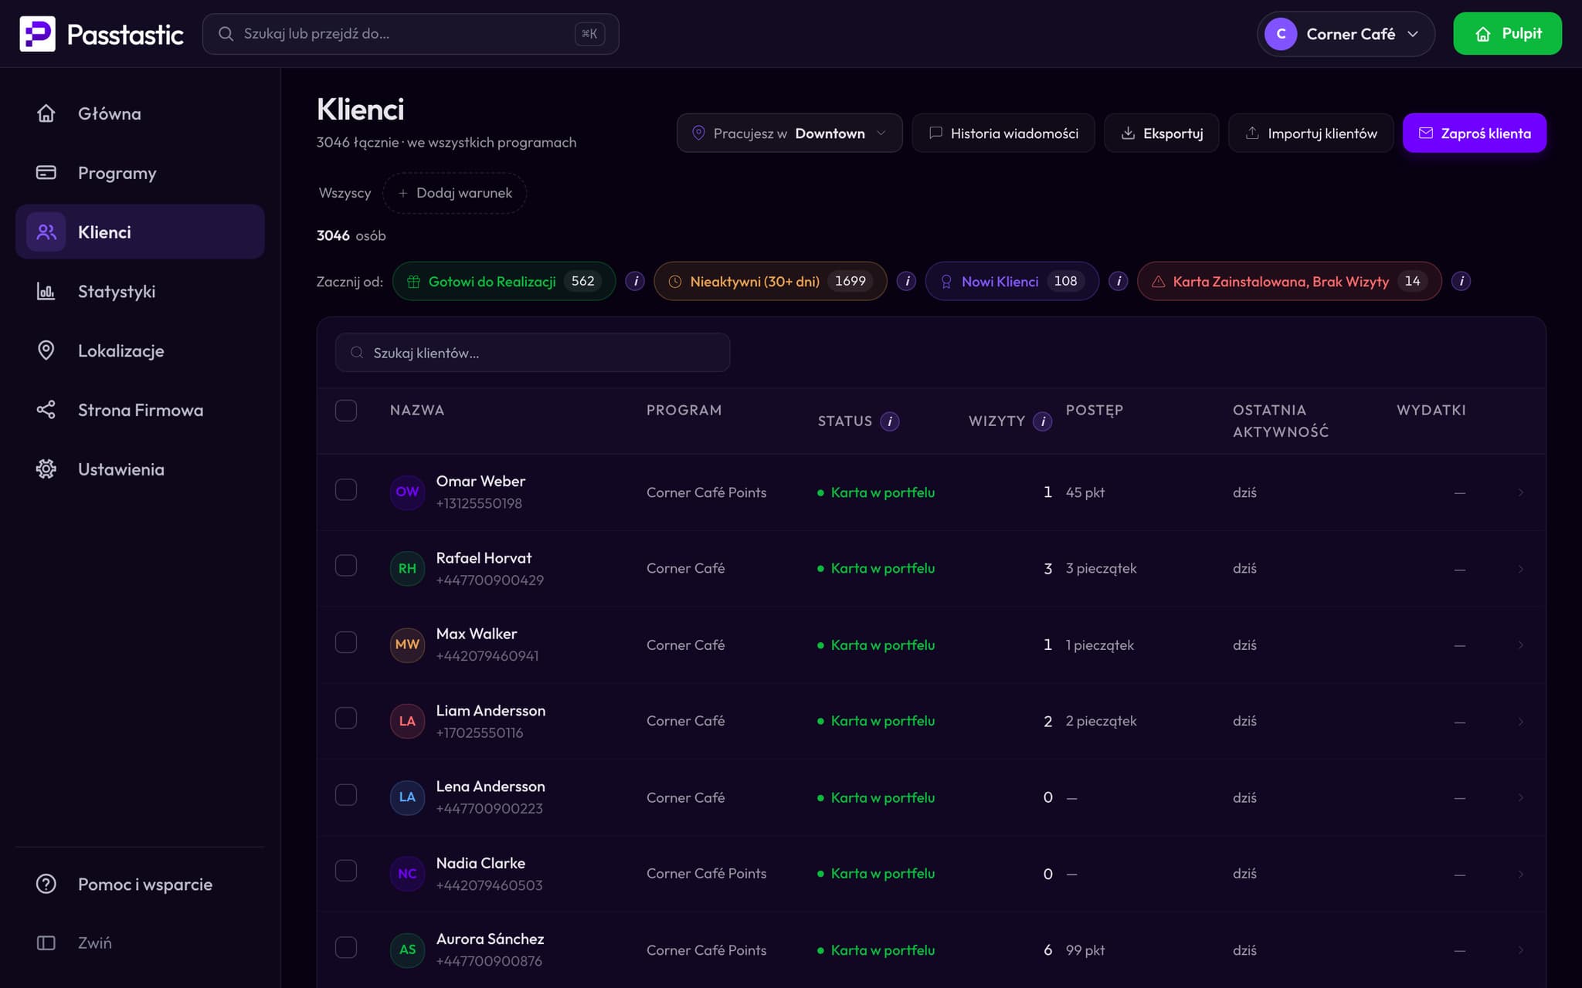Click Max Walker's MW avatar
This screenshot has height=988, width=1582.
[407, 645]
